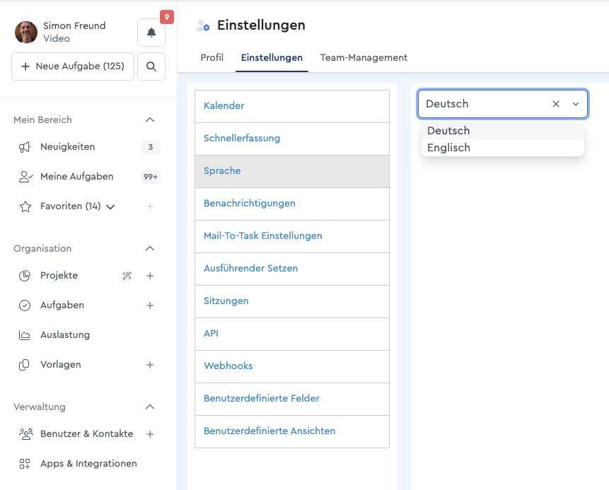
Task: Switch to the Profil tab
Action: [211, 58]
